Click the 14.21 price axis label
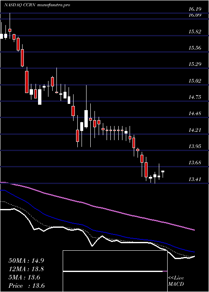The image size is (209, 292). pos(195,130)
